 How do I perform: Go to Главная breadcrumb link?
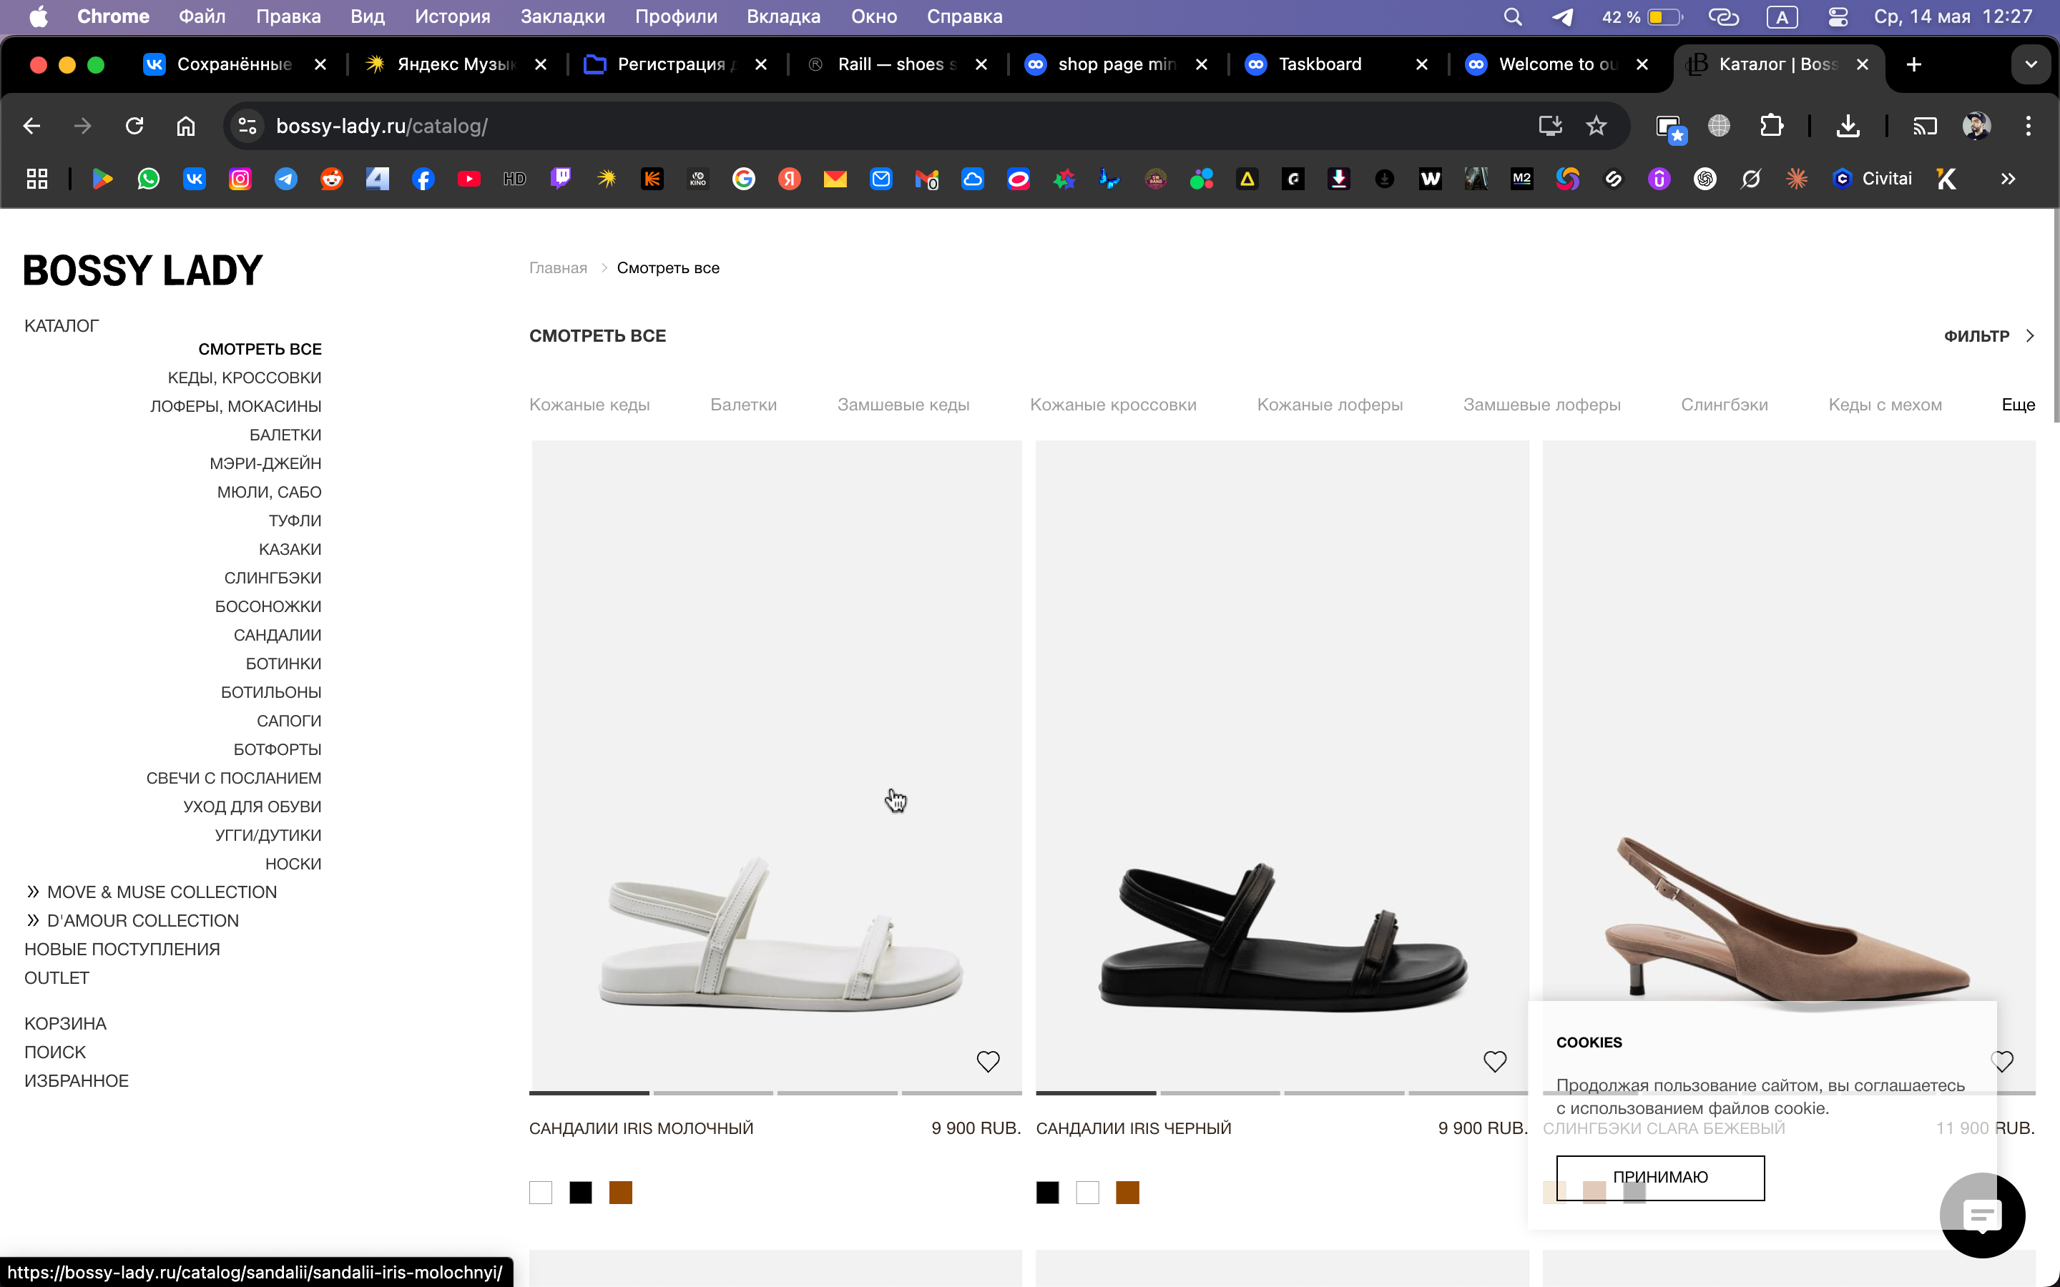559,268
